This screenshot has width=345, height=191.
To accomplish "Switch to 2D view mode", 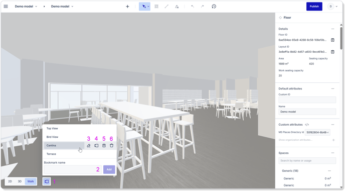I will click(x=10, y=181).
